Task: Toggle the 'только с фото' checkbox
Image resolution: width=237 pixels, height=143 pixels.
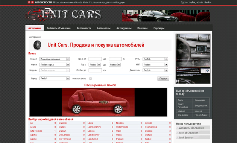Action: coord(90,79)
